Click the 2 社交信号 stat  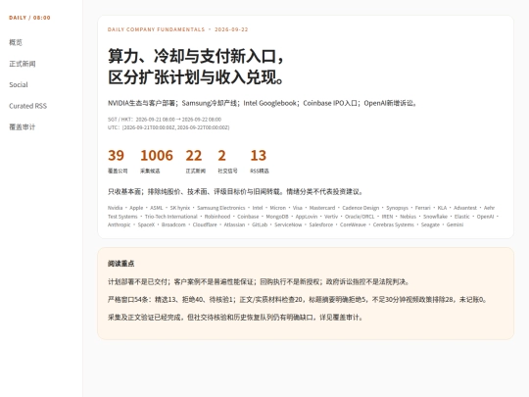point(227,162)
